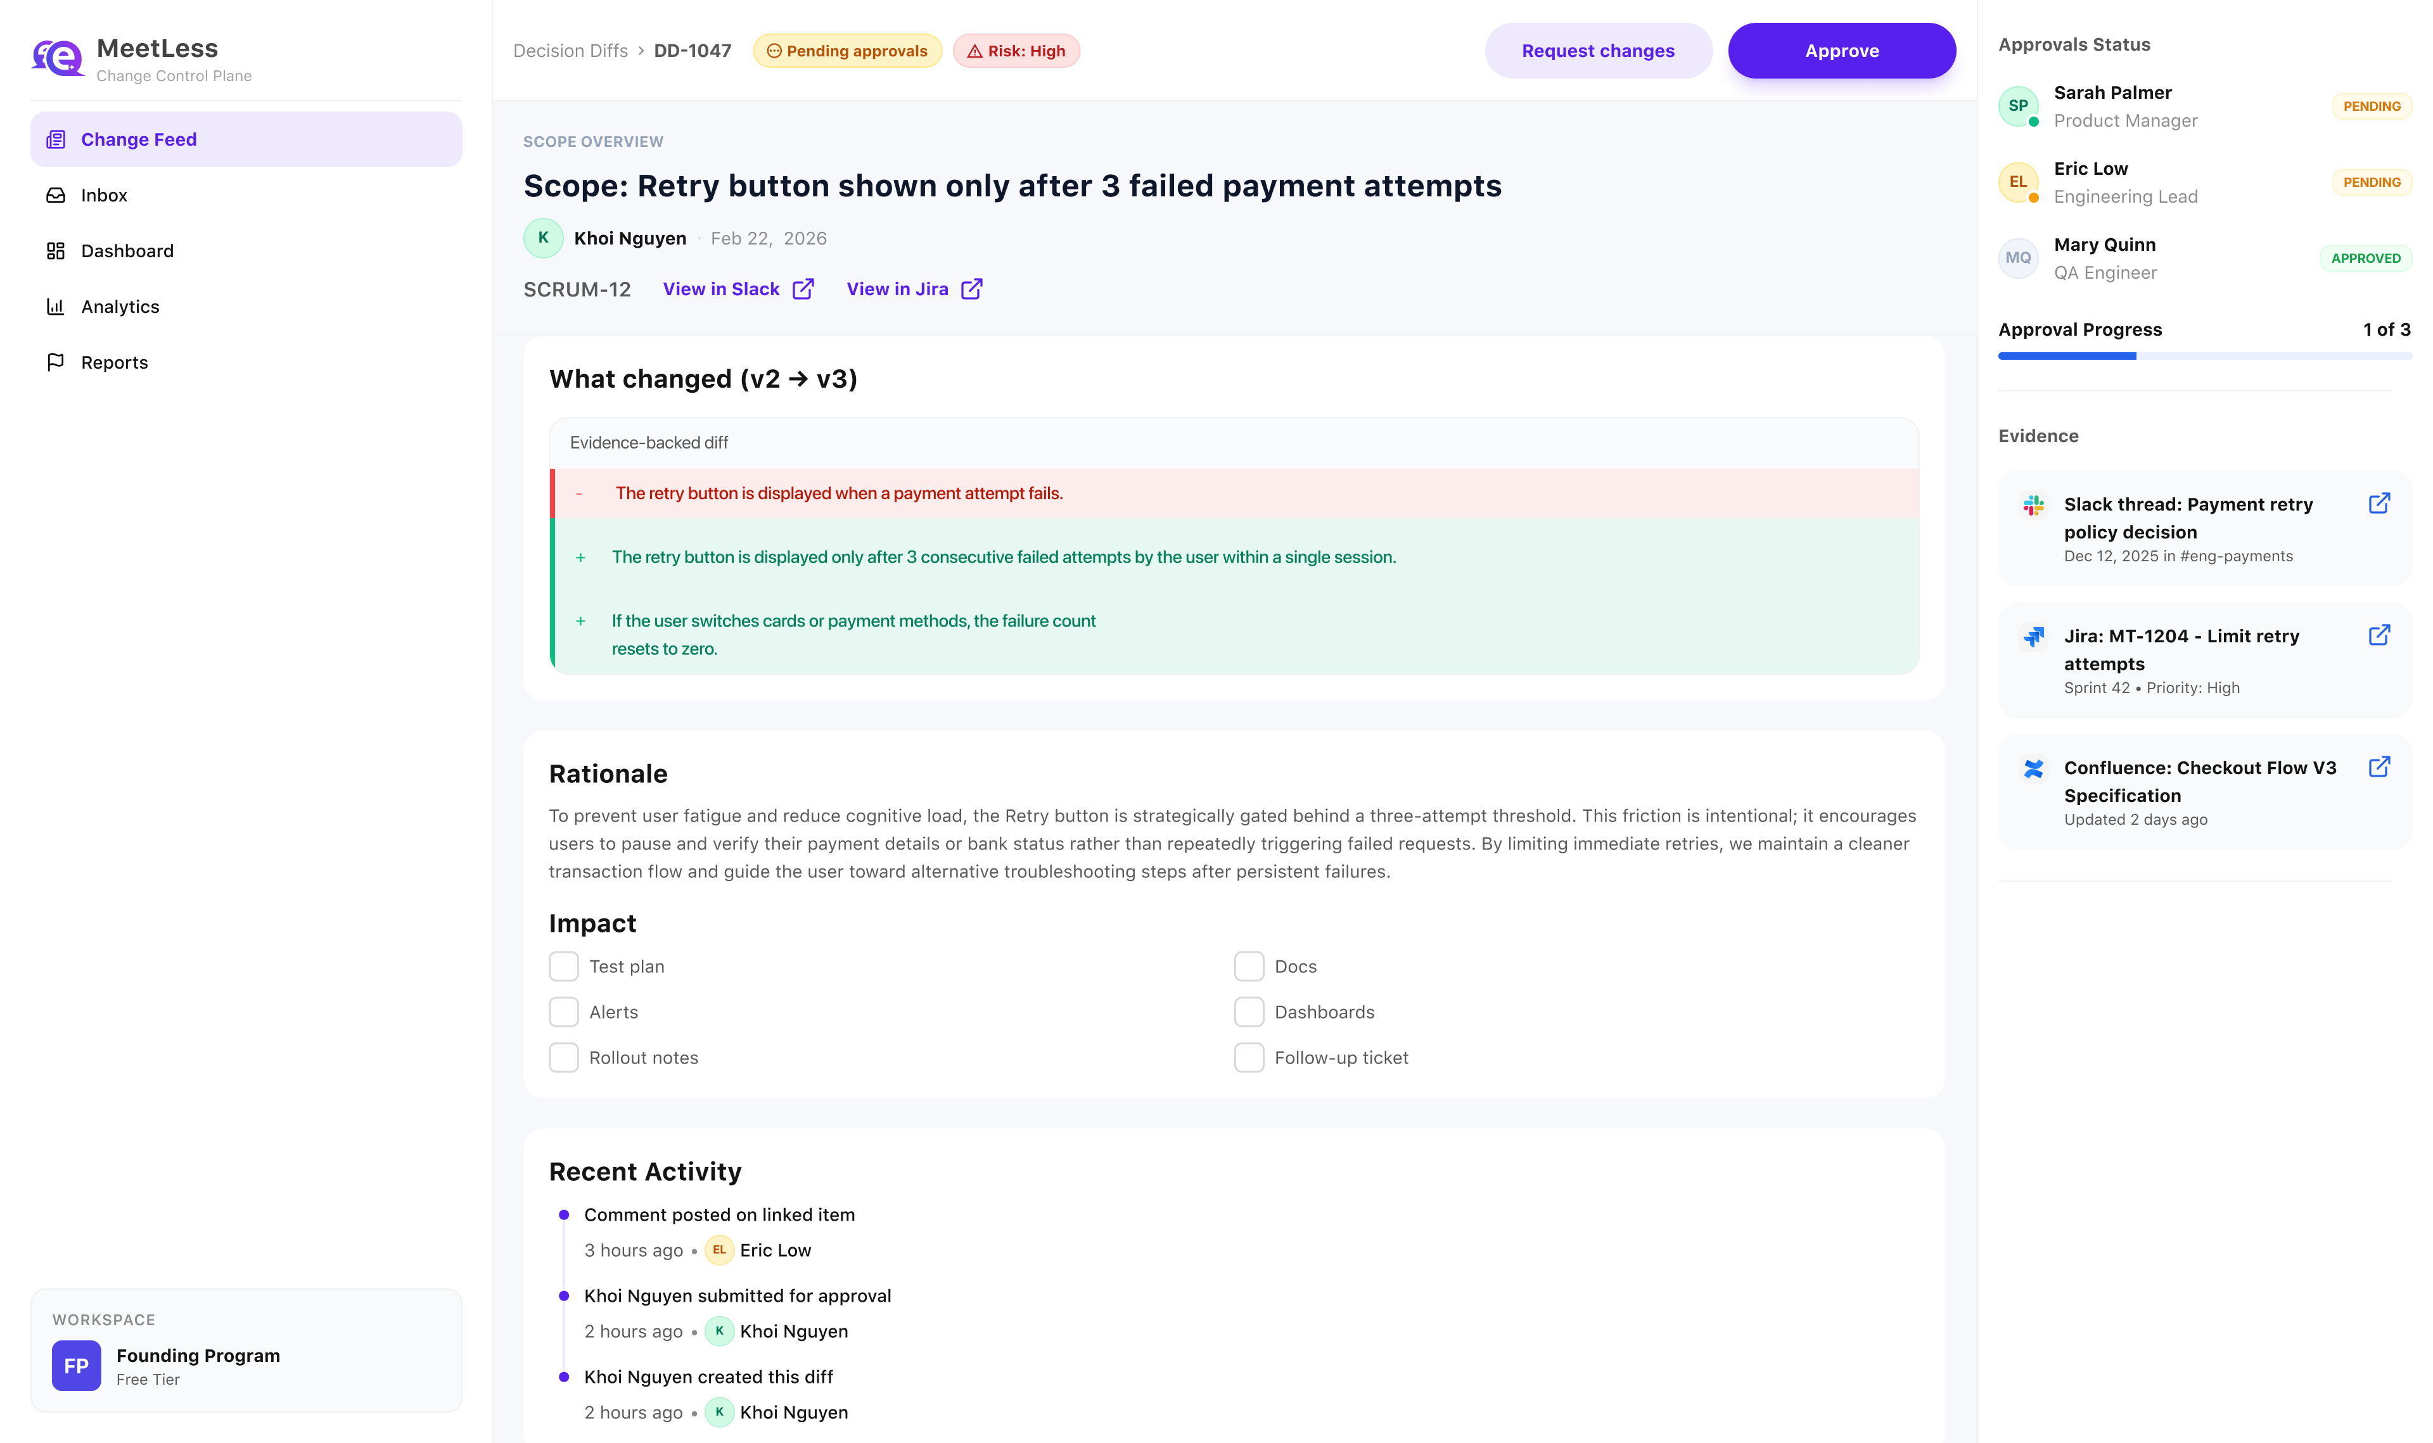
Task: Click the MeetLess logo icon
Action: pos(58,58)
